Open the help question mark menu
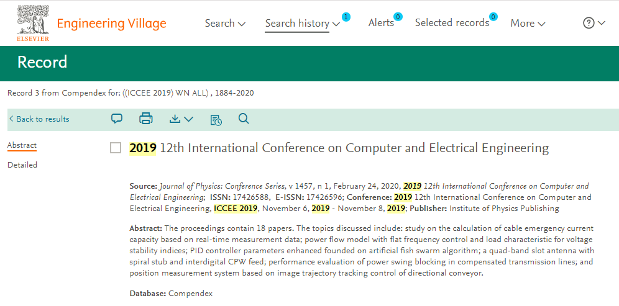 [594, 23]
